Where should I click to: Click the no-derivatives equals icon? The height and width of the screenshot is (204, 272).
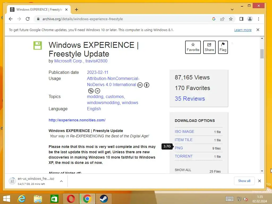click(x=97, y=91)
